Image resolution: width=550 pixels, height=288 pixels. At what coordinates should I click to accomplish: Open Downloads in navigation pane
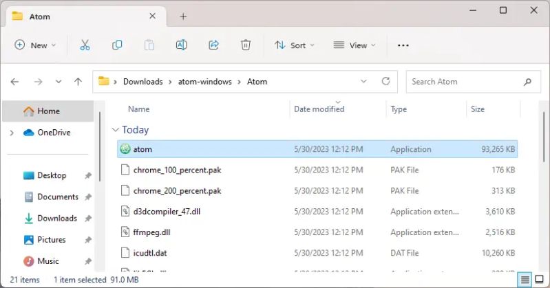[52, 219]
